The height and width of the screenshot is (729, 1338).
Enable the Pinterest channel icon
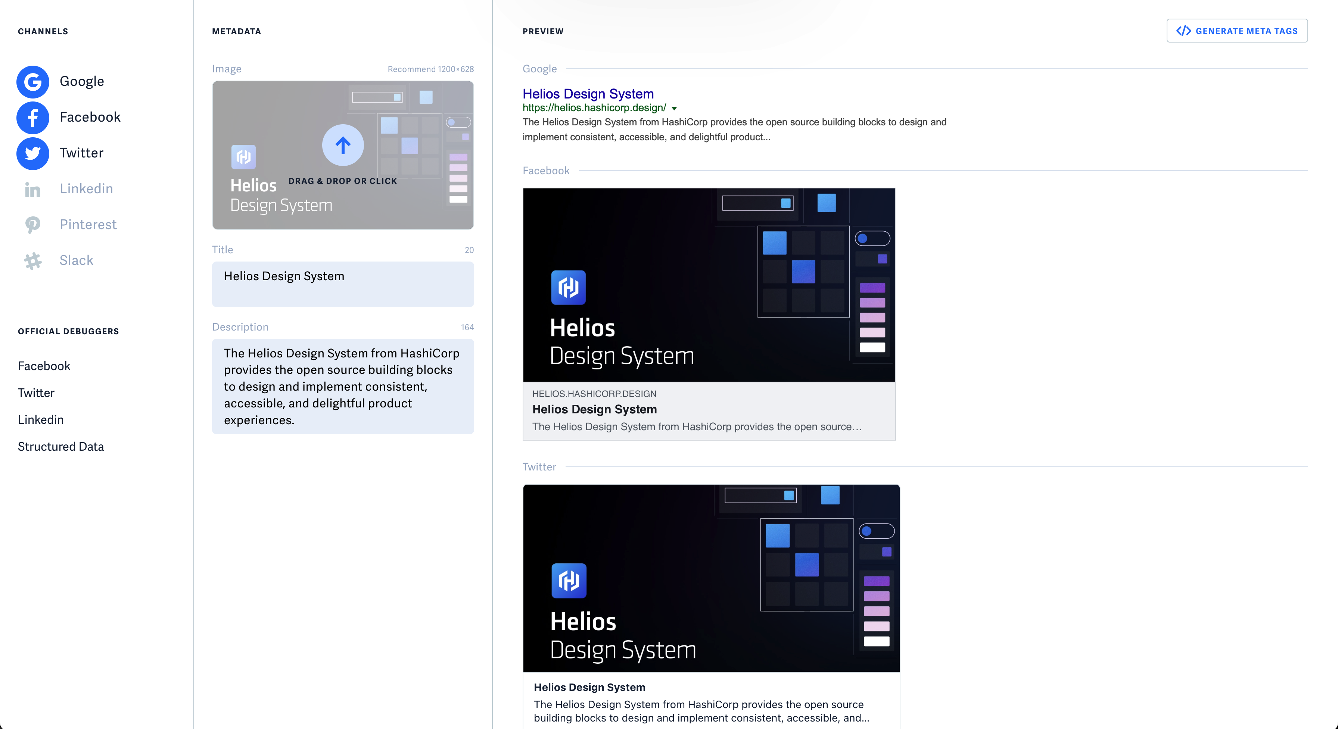pyautogui.click(x=33, y=225)
